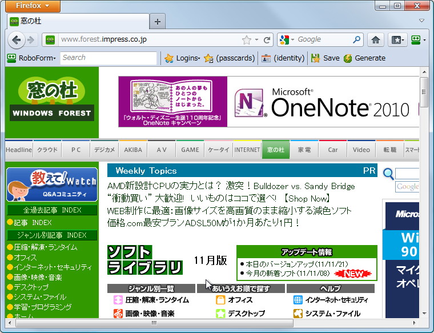
Task: Open the AKIBA navigation tab
Action: click(x=133, y=150)
